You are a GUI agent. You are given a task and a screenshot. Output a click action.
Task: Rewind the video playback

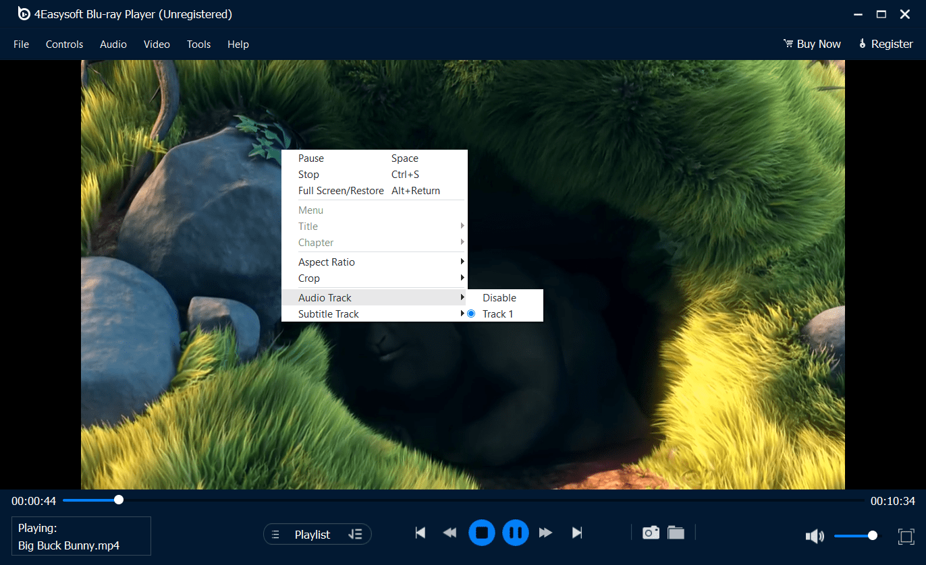(450, 533)
